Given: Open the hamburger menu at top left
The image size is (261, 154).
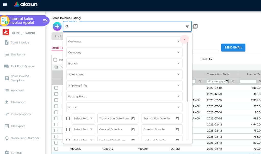Looking at the screenshot, I should [x=5, y=4].
